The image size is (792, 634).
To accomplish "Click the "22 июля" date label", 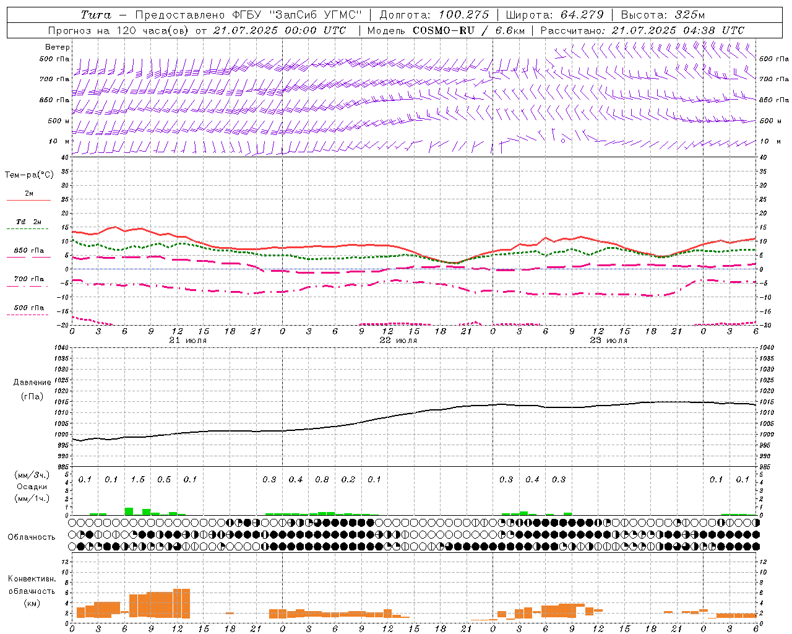I will click(x=398, y=341).
